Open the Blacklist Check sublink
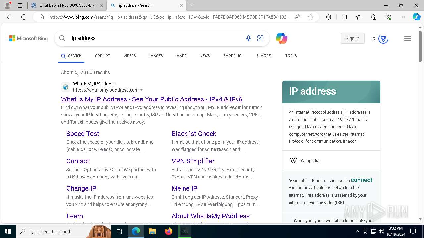The width and height of the screenshot is (424, 238). (194, 134)
